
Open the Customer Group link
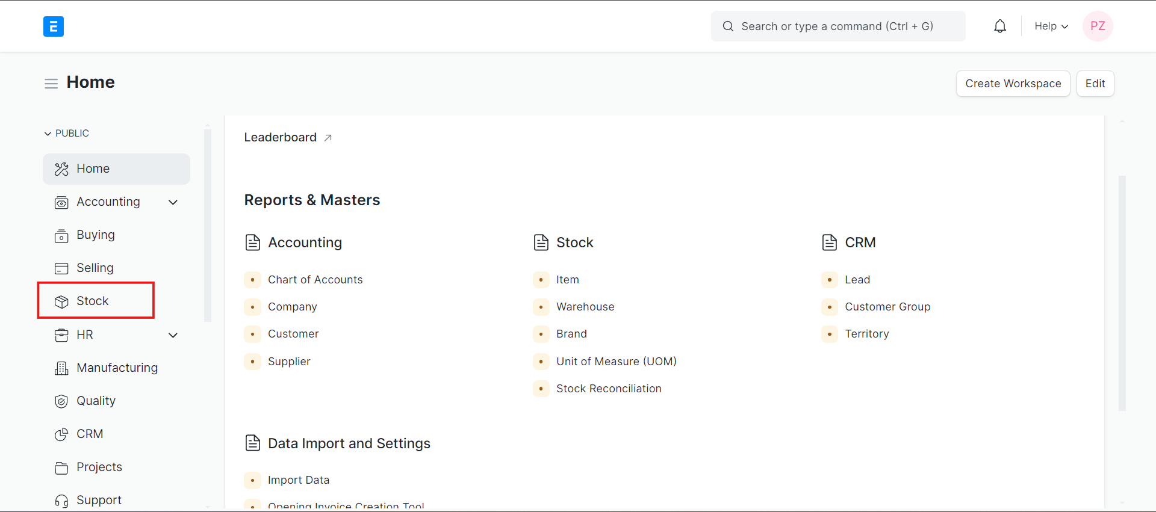tap(887, 307)
